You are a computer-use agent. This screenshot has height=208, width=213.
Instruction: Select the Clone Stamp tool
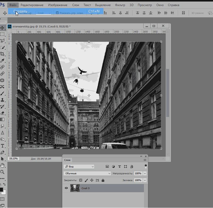pyautogui.click(x=2, y=100)
